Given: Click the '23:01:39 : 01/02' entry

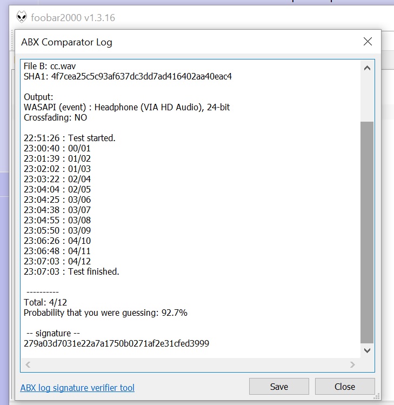Looking at the screenshot, I should 57,158.
